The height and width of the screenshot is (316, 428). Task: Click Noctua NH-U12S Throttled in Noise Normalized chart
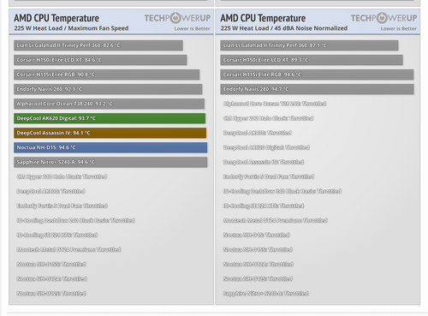click(258, 278)
